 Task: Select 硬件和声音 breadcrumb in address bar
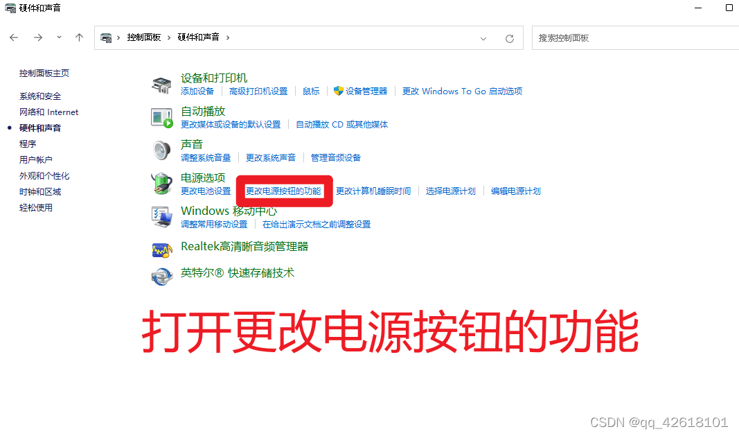[198, 37]
